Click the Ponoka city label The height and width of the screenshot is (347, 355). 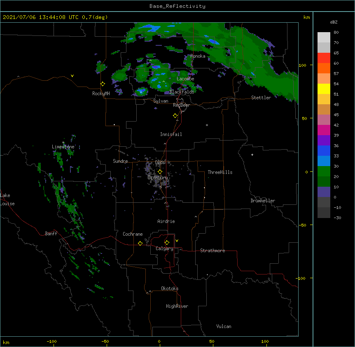[x=198, y=56]
